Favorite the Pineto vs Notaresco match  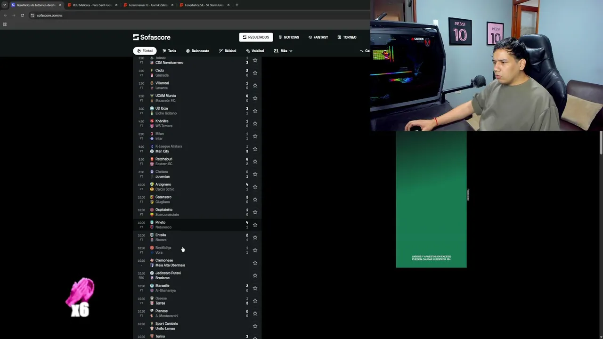pyautogui.click(x=255, y=225)
